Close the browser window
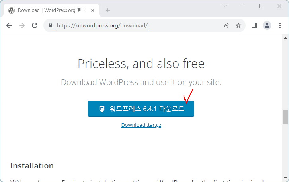Screen dimensions: 289x182 click(x=279, y=6)
